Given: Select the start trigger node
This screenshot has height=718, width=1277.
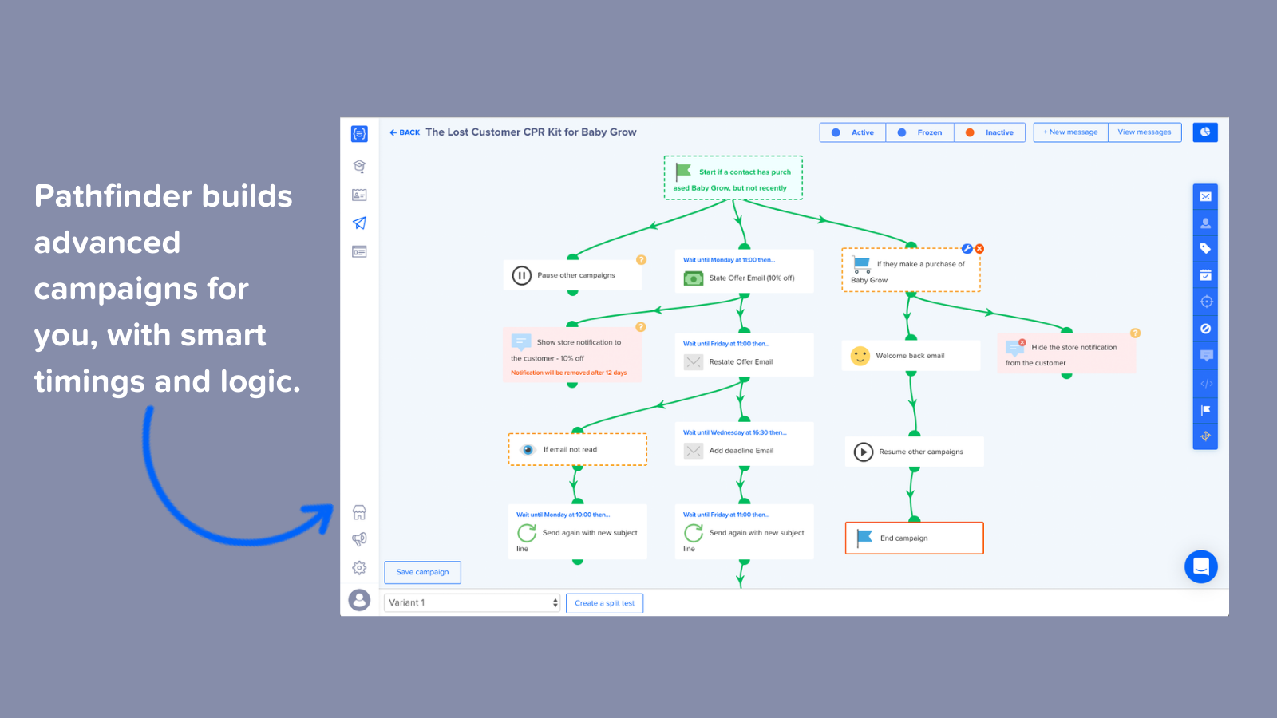Looking at the screenshot, I should click(733, 178).
